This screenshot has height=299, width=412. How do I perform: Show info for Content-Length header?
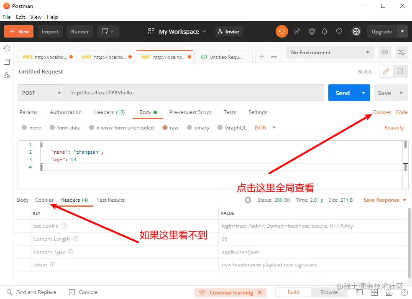coord(76,239)
